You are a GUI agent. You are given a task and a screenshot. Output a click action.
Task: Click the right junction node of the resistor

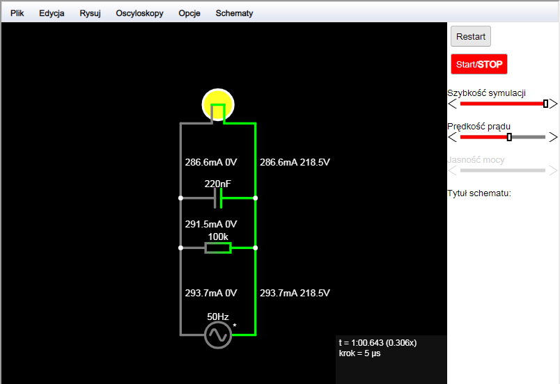point(256,248)
